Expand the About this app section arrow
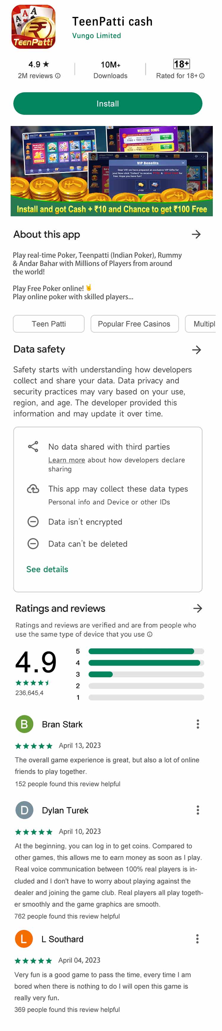Image resolution: width=222 pixels, height=1031 pixels. 196,234
